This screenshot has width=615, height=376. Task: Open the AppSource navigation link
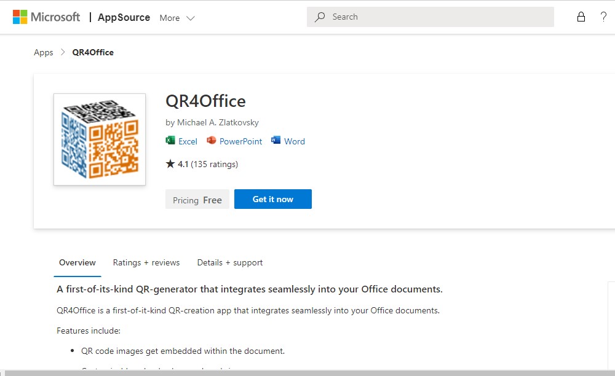click(124, 17)
